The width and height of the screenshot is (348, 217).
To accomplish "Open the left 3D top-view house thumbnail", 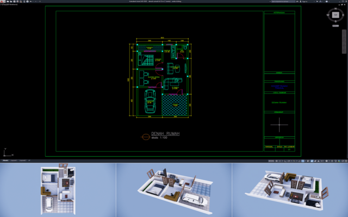I will pyautogui.click(x=58, y=190).
